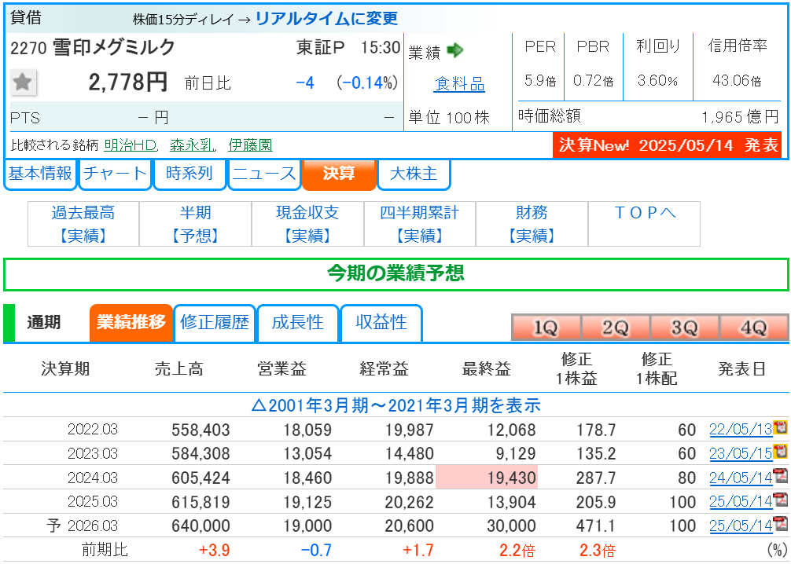
Task: Open the PDF icon in the 2025.03 row
Action: [x=781, y=500]
